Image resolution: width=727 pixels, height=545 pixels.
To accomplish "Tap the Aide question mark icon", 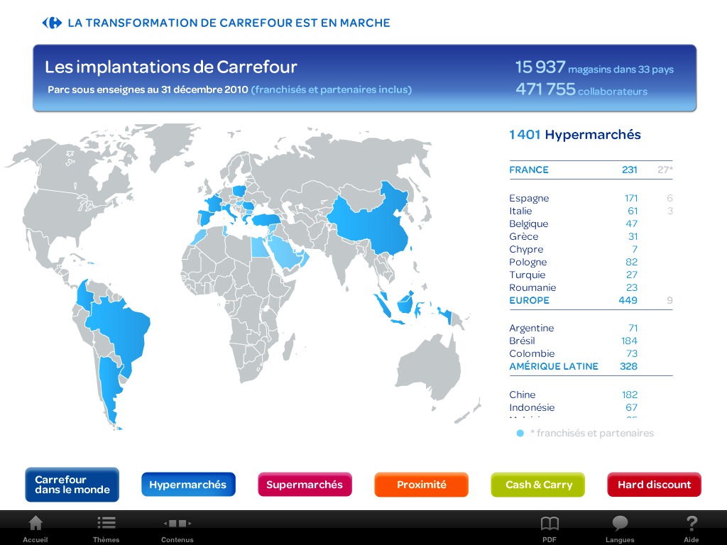I will [691, 524].
